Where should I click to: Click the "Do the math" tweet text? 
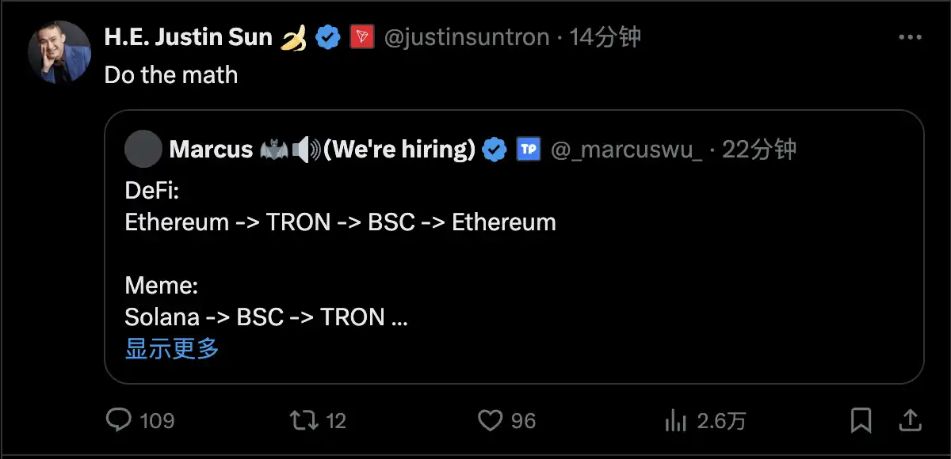[171, 75]
